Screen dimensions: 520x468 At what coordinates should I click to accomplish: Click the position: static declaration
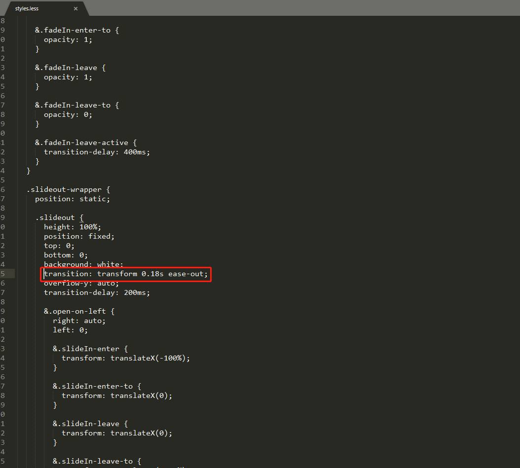[72, 198]
